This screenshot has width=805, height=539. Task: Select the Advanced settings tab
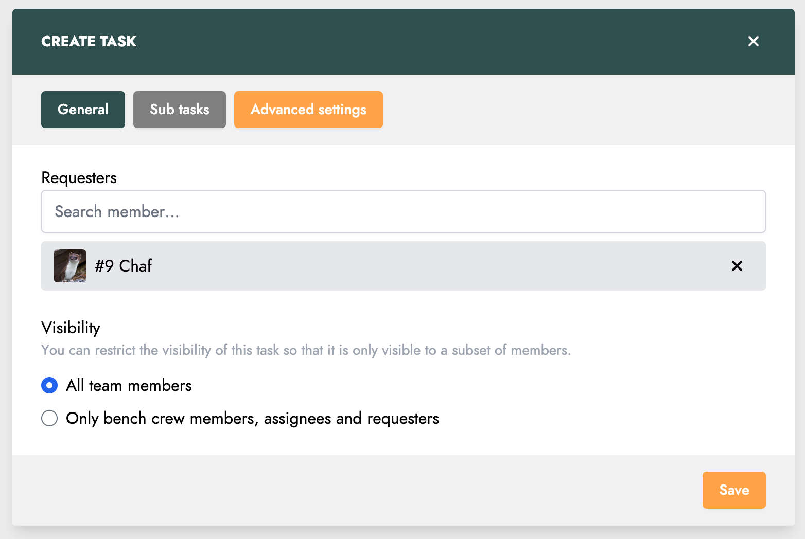[x=308, y=110]
